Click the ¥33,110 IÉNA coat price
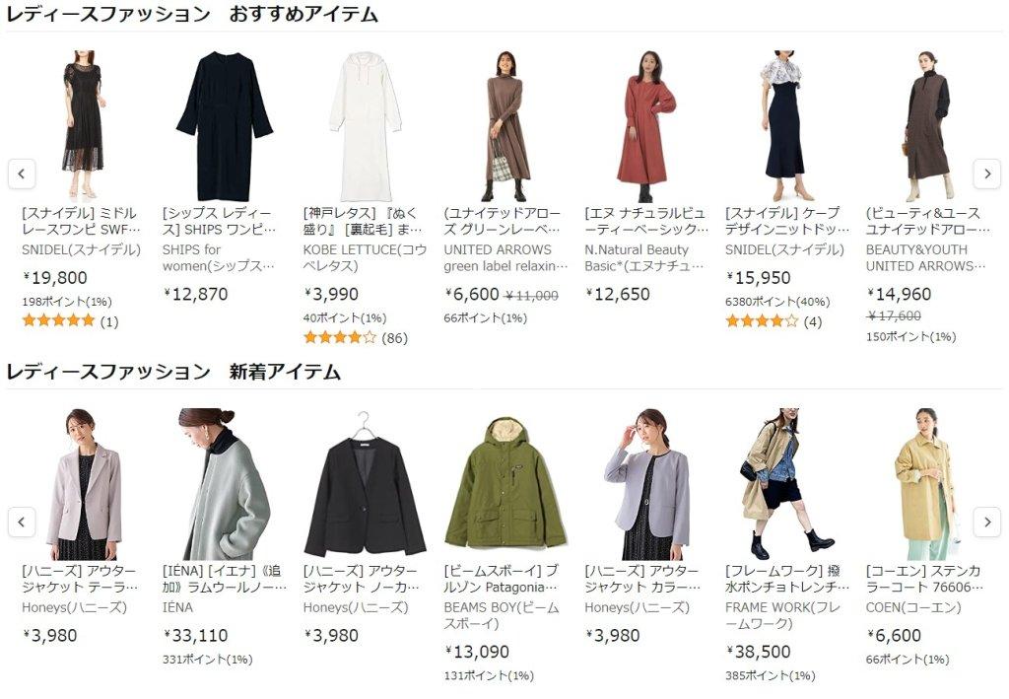The image size is (1009, 699). pyautogui.click(x=196, y=635)
